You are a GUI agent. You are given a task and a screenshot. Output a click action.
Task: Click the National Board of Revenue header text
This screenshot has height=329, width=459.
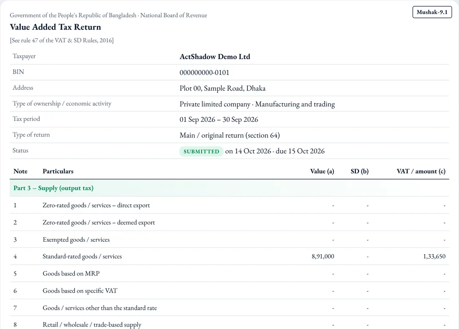point(174,15)
